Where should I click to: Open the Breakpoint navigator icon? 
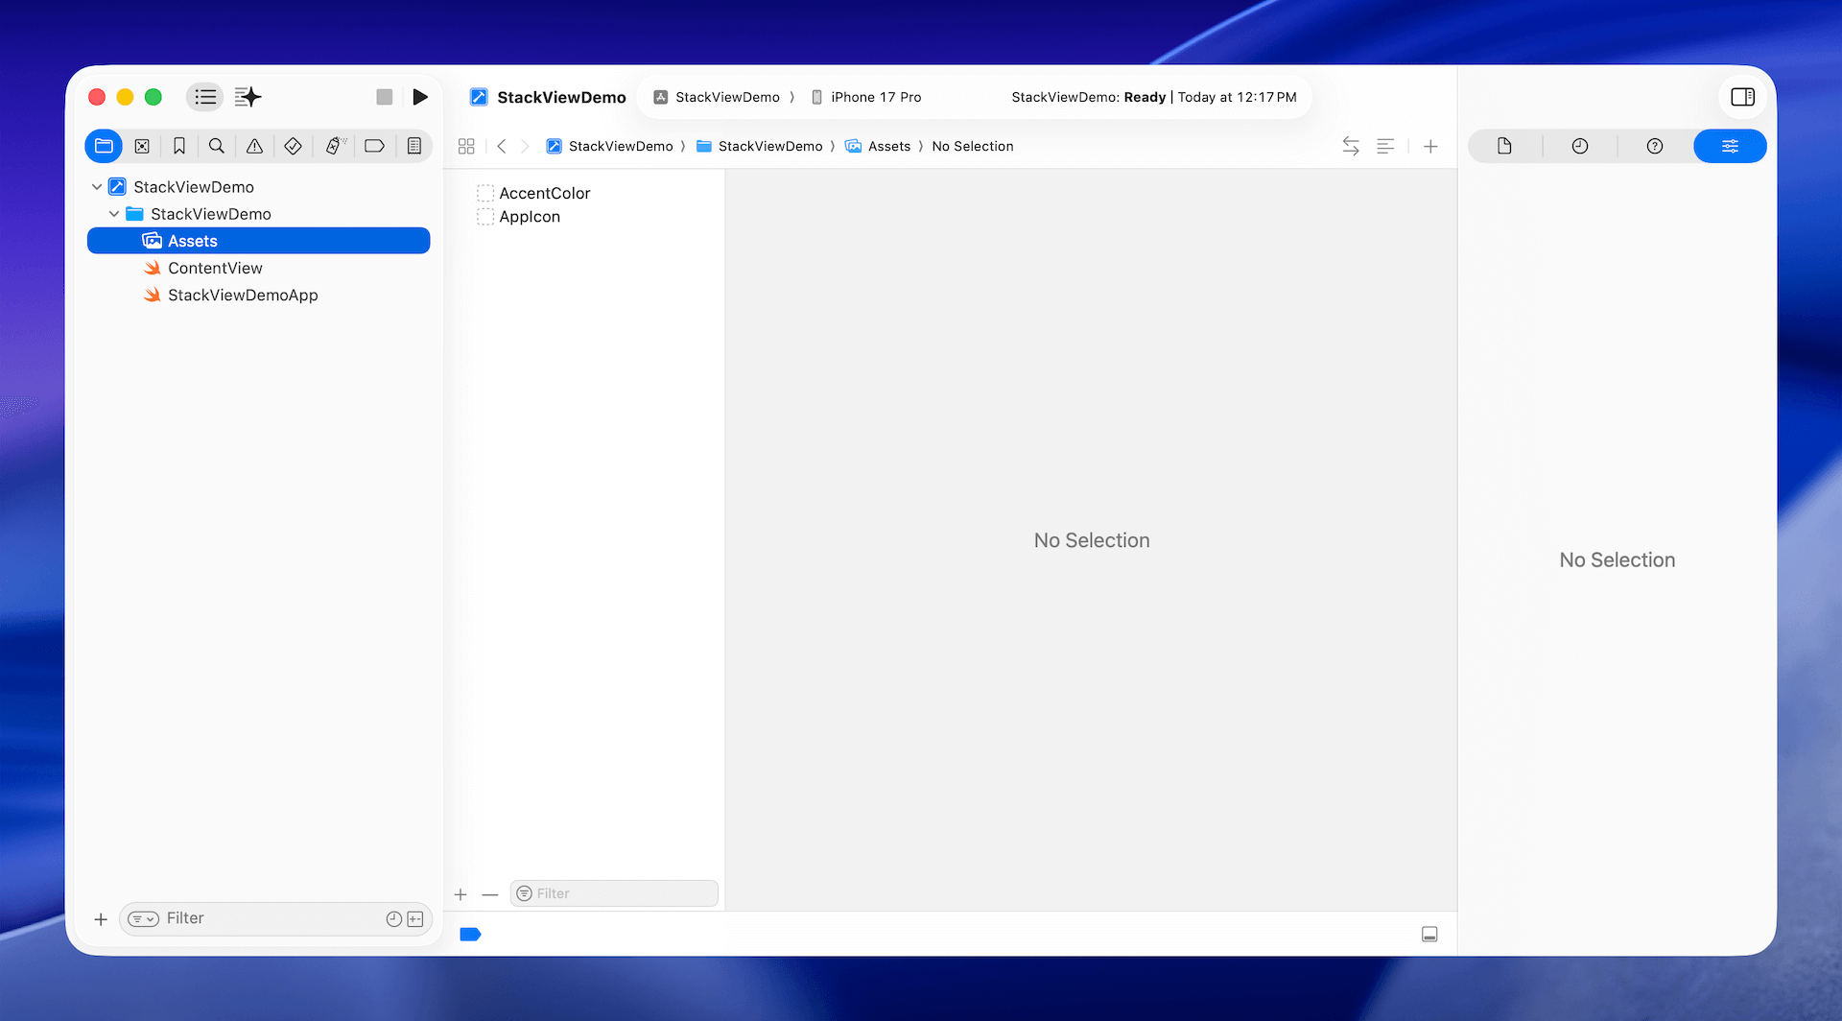[374, 146]
